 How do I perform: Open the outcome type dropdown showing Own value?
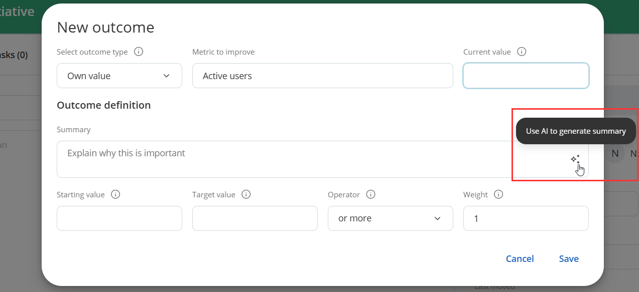[119, 76]
